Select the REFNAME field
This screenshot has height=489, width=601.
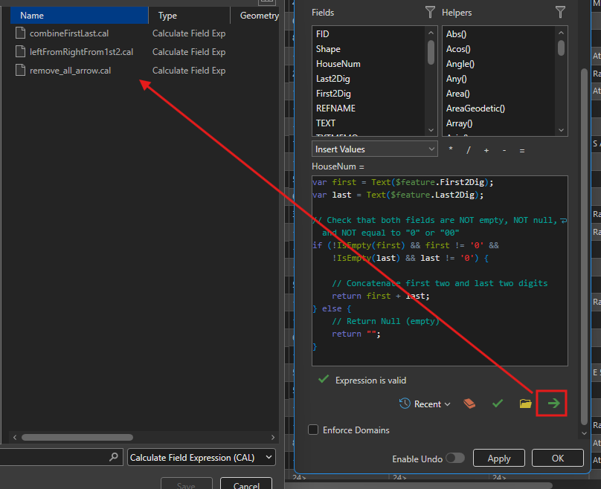[335, 109]
